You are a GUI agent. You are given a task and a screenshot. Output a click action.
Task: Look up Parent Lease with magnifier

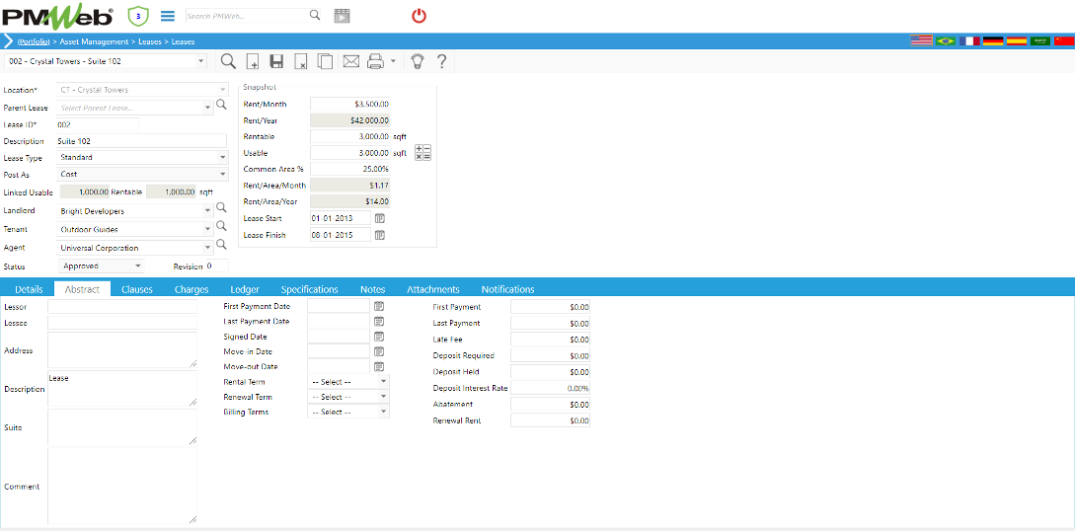pos(221,105)
